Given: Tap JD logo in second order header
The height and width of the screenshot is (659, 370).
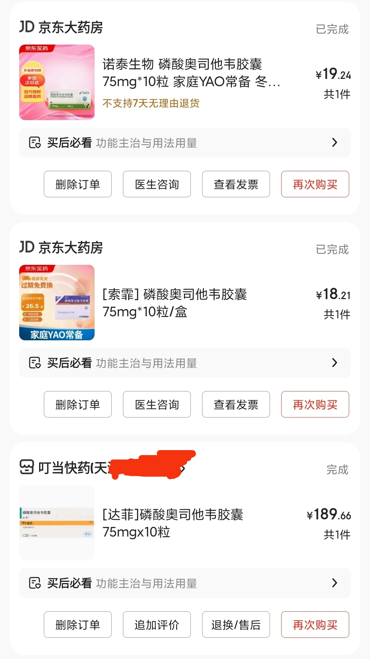Looking at the screenshot, I should pos(27,247).
